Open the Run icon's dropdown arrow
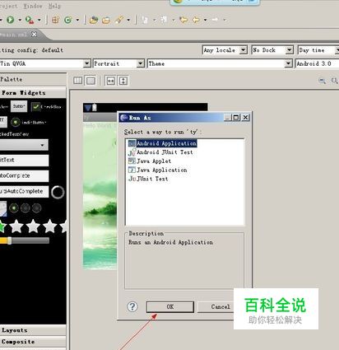The height and width of the screenshot is (350, 339). tap(20, 20)
